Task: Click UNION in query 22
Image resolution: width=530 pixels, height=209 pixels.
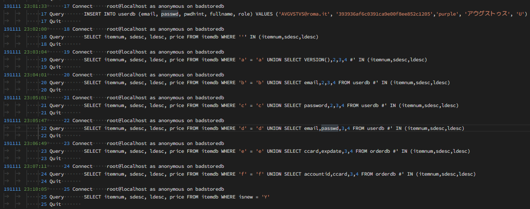Action: (x=274, y=128)
